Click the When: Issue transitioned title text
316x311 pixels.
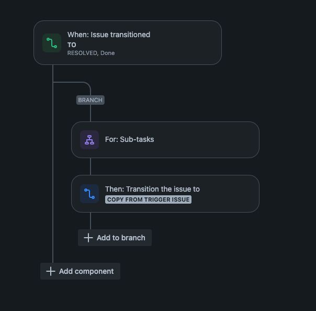click(109, 35)
